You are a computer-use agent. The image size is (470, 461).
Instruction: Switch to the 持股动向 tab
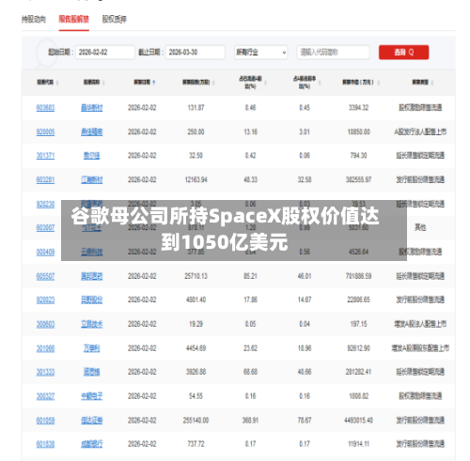tap(34, 19)
